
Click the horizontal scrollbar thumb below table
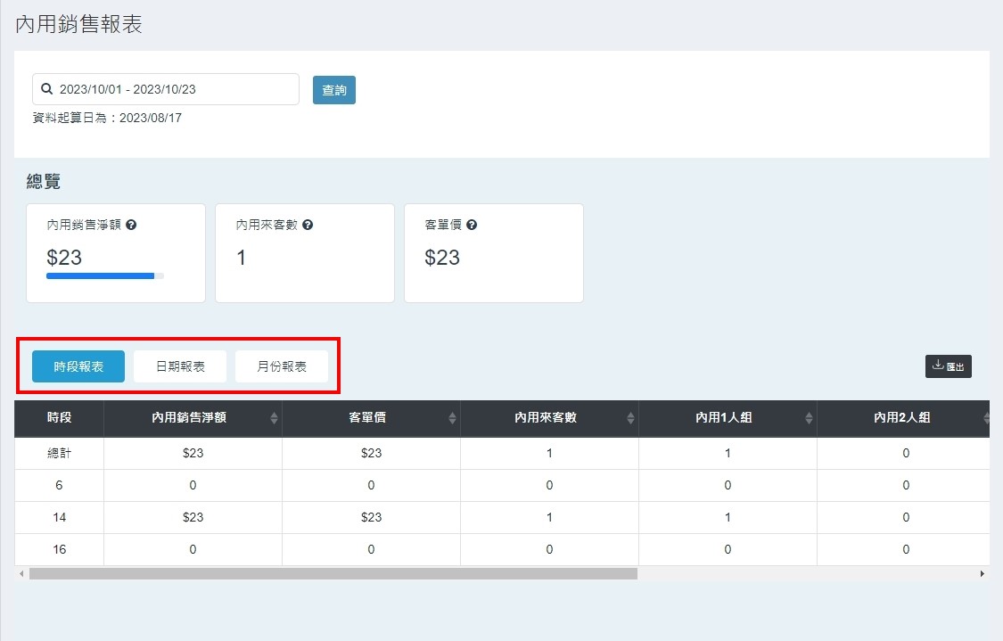coord(333,574)
